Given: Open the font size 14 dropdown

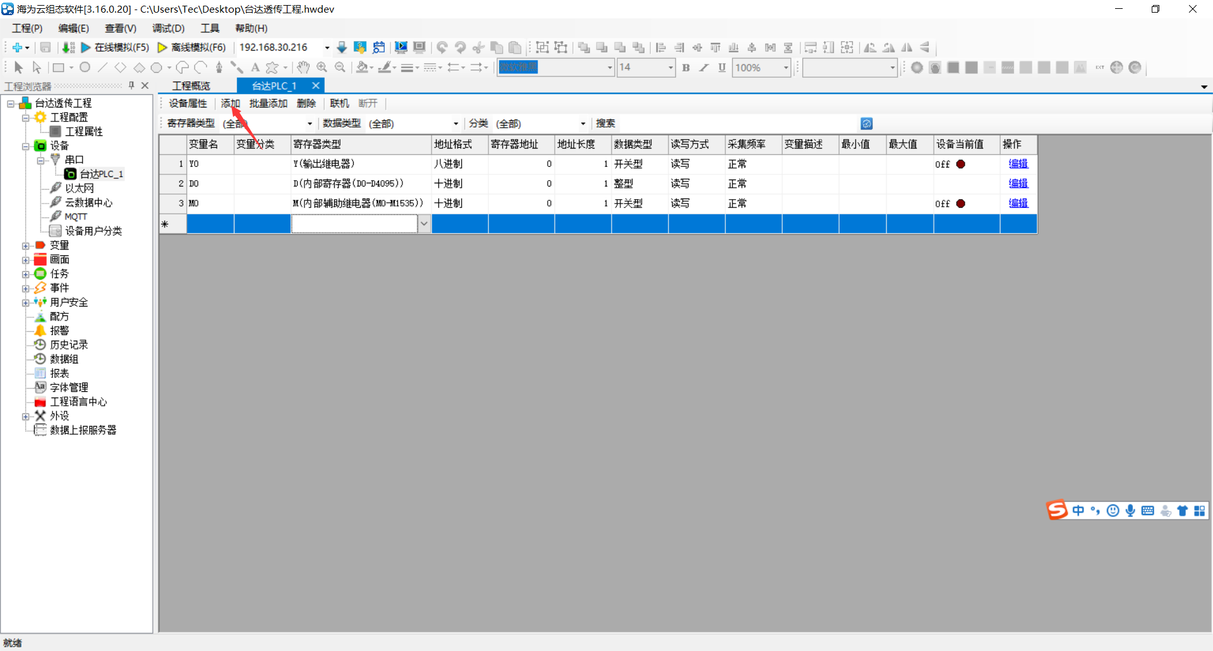Looking at the screenshot, I should 670,68.
